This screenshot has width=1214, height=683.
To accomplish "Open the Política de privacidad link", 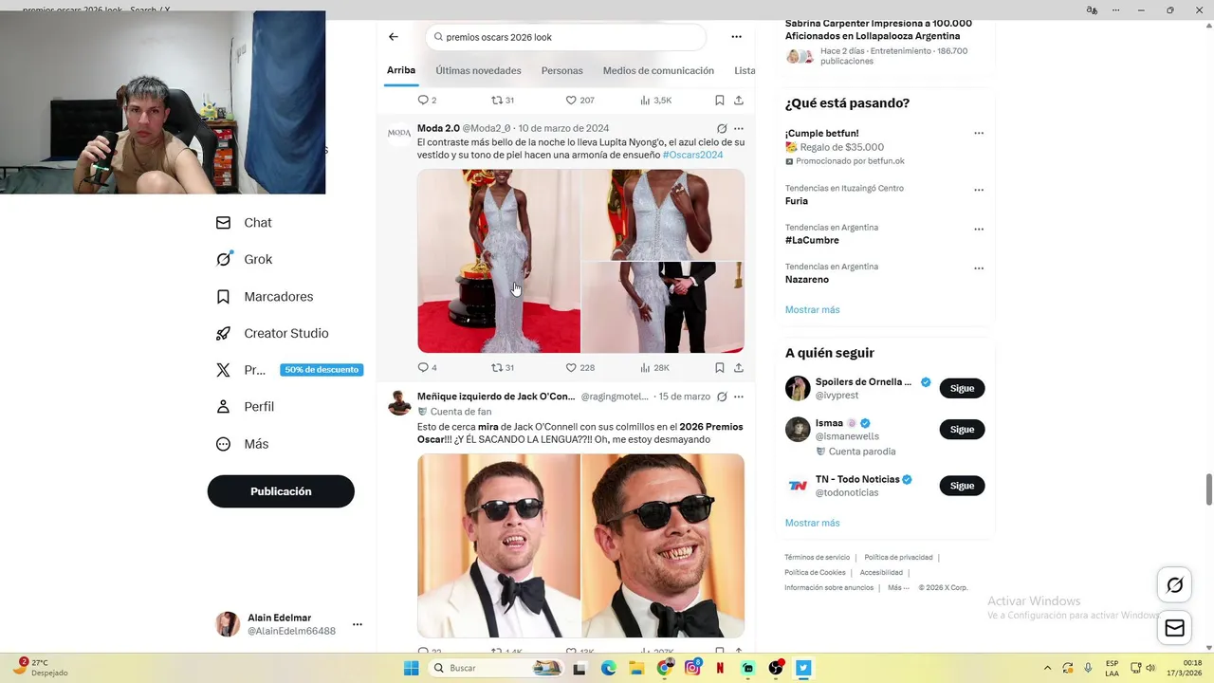I will pos(898,558).
